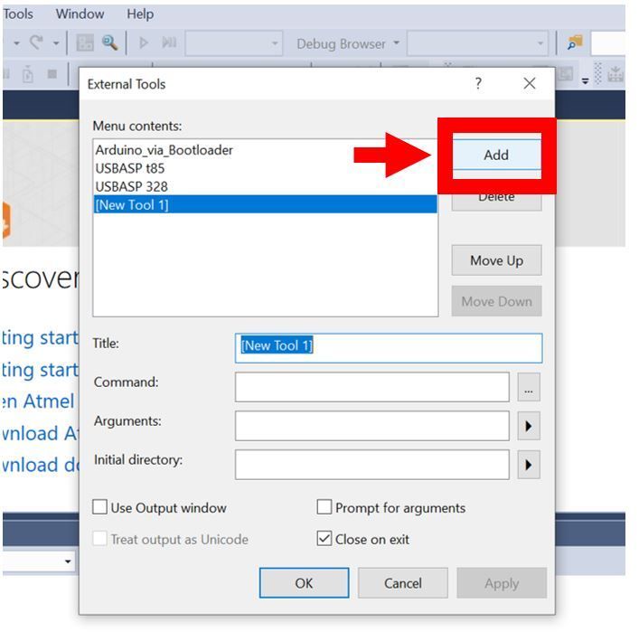Viewport: 639px width, 632px height.
Task: Click the Title text field
Action: point(389,348)
